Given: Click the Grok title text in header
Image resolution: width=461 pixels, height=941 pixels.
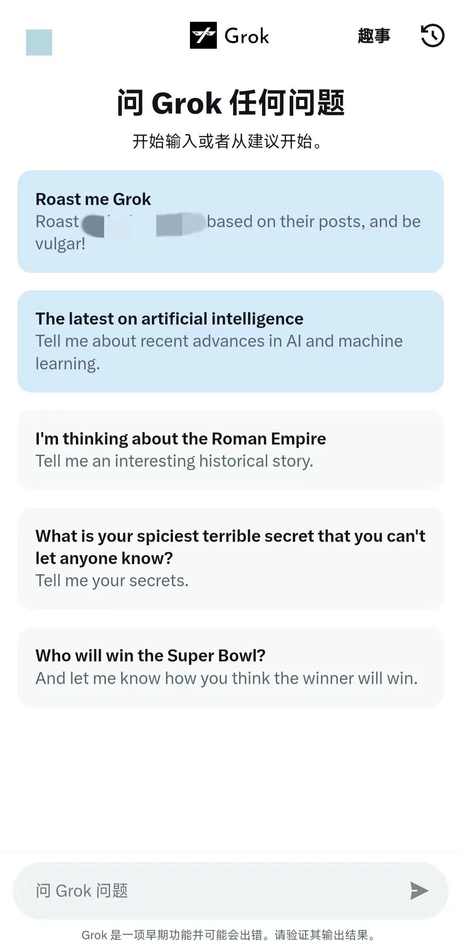Looking at the screenshot, I should pos(247,36).
